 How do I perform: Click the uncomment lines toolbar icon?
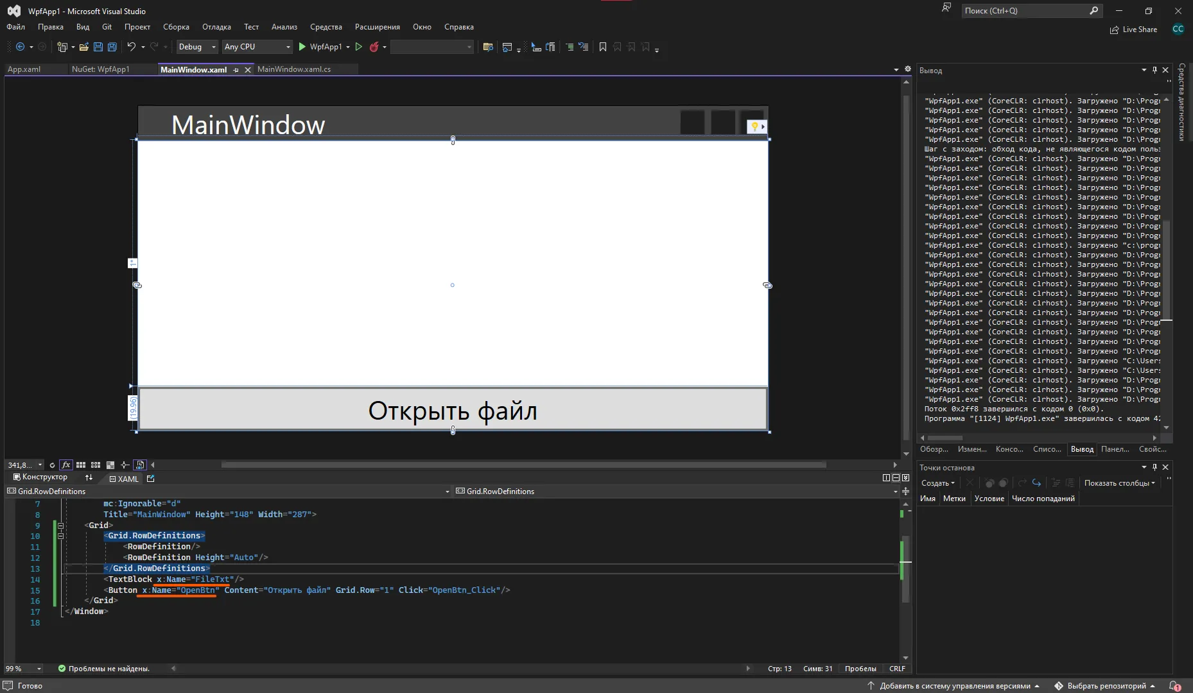583,47
